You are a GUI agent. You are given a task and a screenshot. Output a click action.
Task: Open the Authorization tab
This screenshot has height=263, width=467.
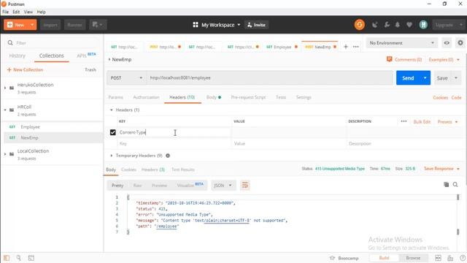(x=146, y=97)
